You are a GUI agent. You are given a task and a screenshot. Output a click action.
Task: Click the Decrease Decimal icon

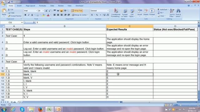pyautogui.click(x=107, y=15)
